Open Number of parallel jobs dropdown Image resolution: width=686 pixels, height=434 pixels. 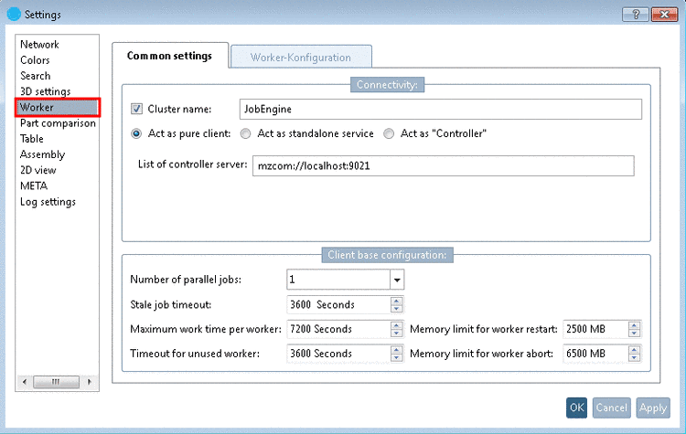pyautogui.click(x=397, y=280)
